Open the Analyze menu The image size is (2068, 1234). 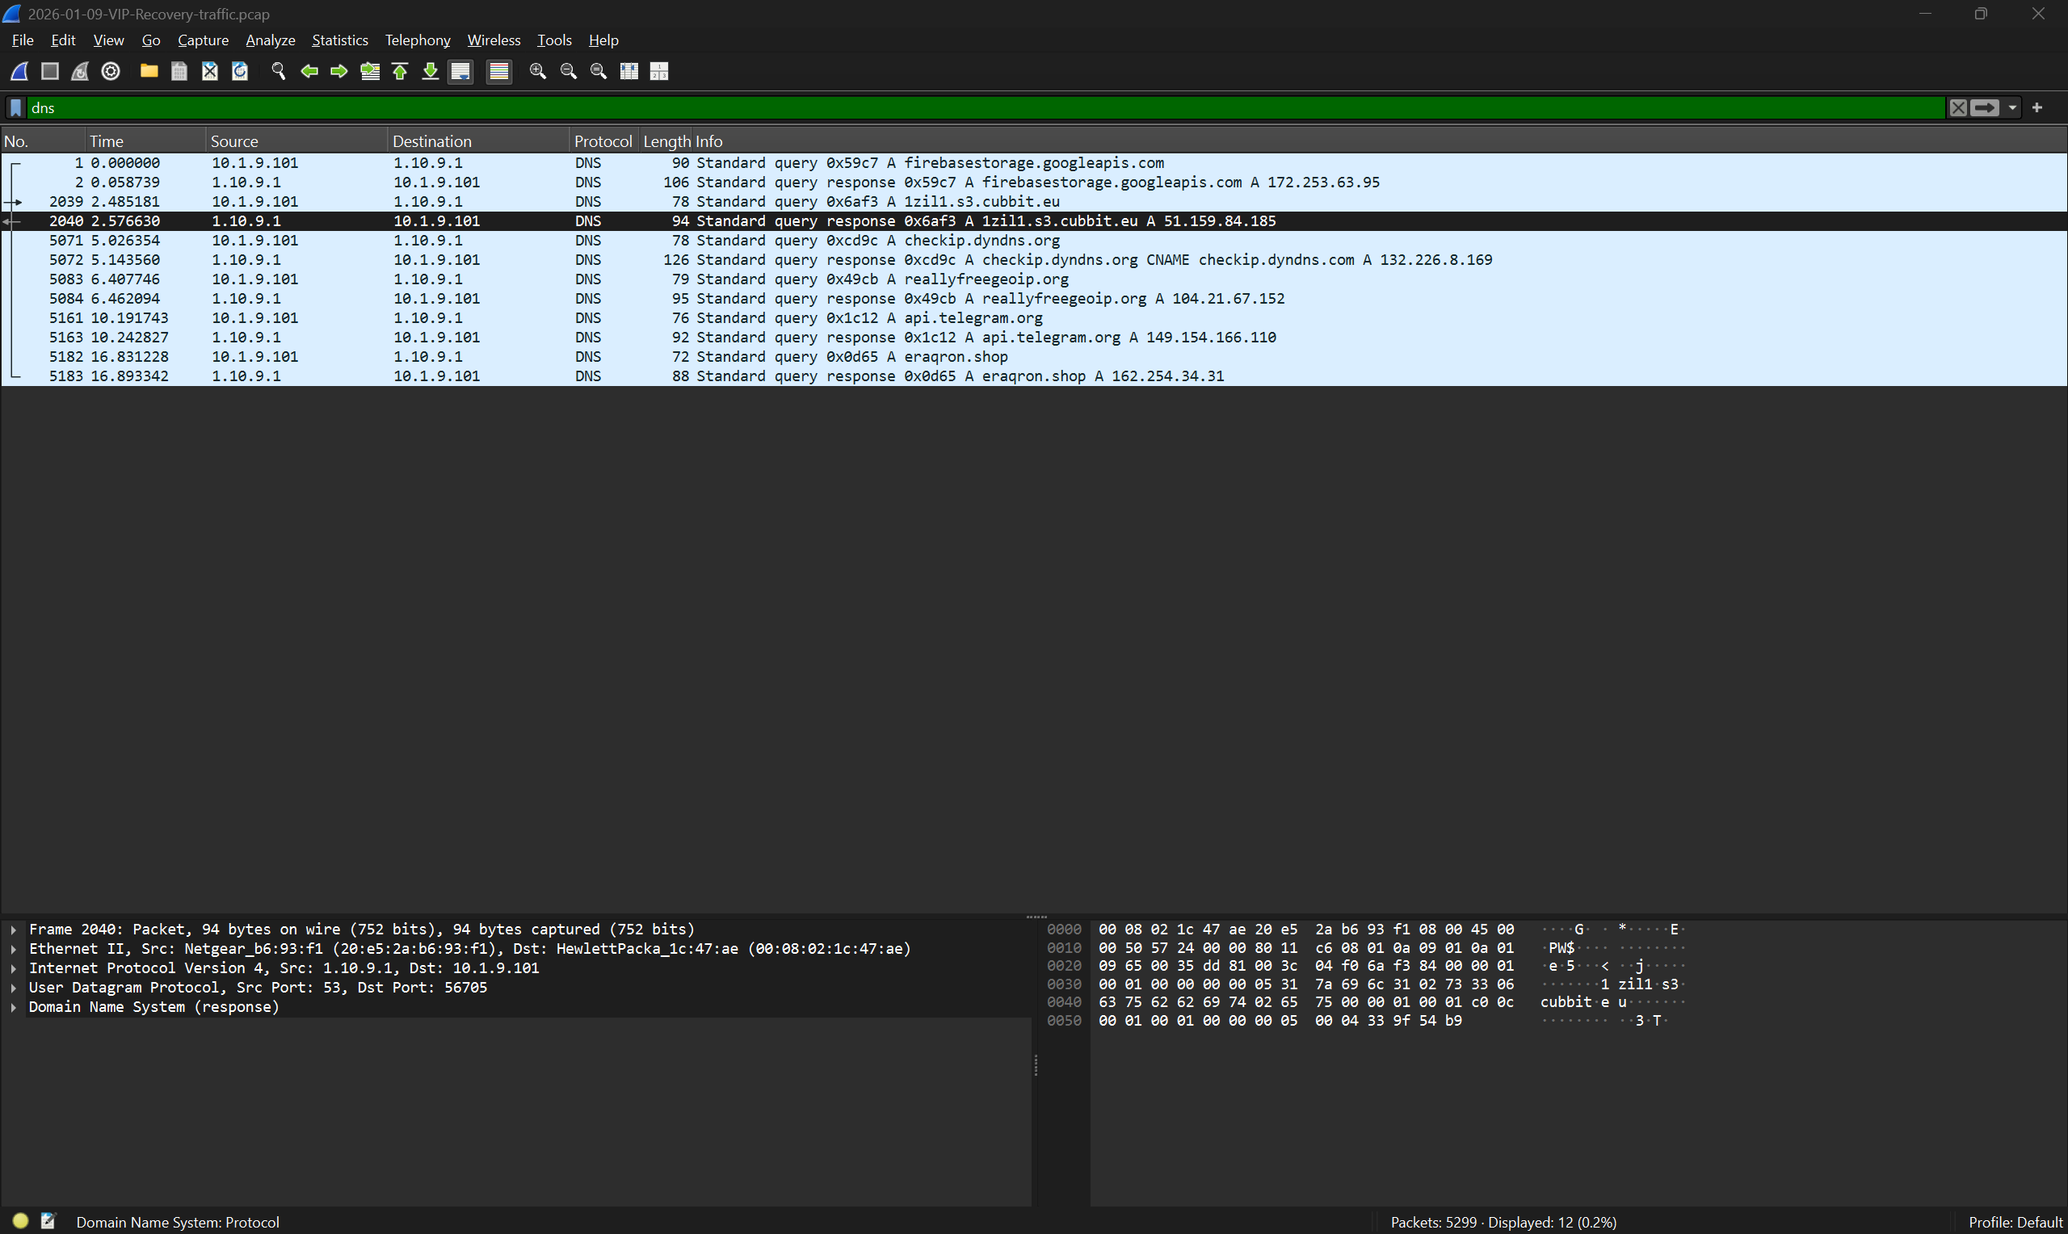(x=271, y=40)
